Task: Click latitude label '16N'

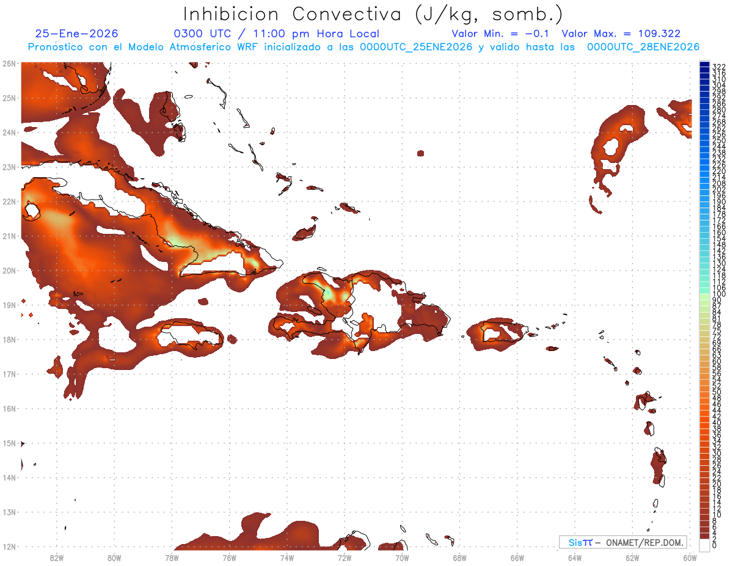Action: 9,408
